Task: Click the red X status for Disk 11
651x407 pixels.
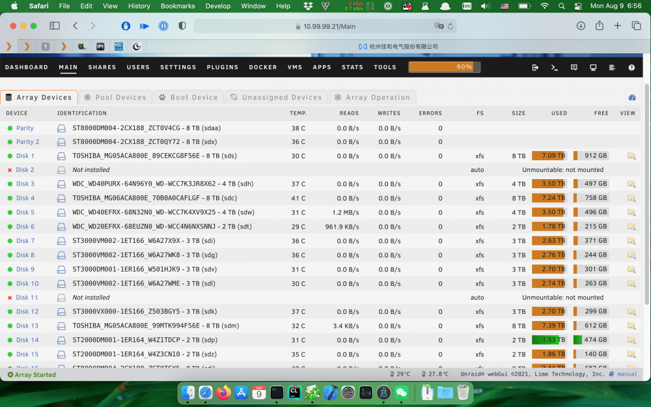Action: [x=10, y=298]
